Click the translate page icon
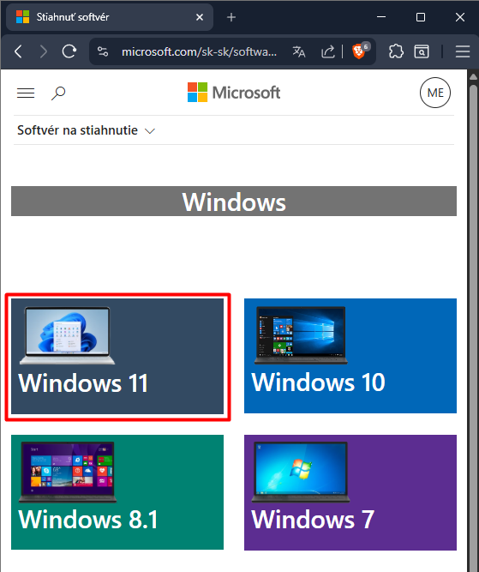Image resolution: width=479 pixels, height=572 pixels. [299, 51]
